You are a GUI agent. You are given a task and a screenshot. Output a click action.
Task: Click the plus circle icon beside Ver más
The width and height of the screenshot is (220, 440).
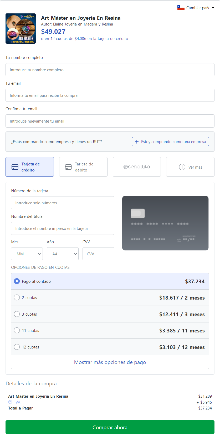pyautogui.click(x=182, y=167)
